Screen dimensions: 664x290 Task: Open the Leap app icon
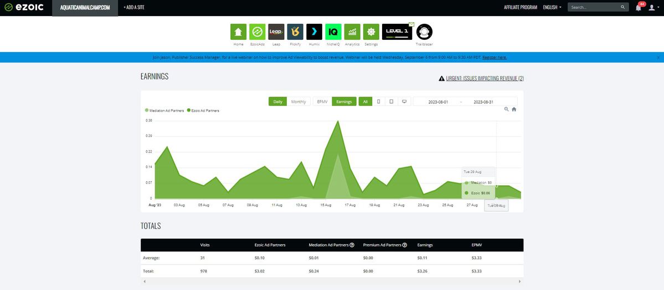coord(276,31)
